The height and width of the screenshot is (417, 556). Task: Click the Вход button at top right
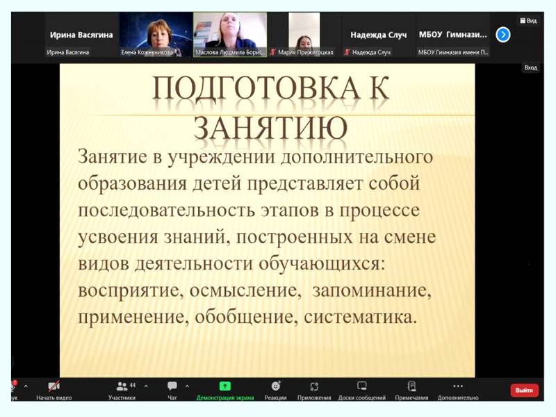[530, 67]
